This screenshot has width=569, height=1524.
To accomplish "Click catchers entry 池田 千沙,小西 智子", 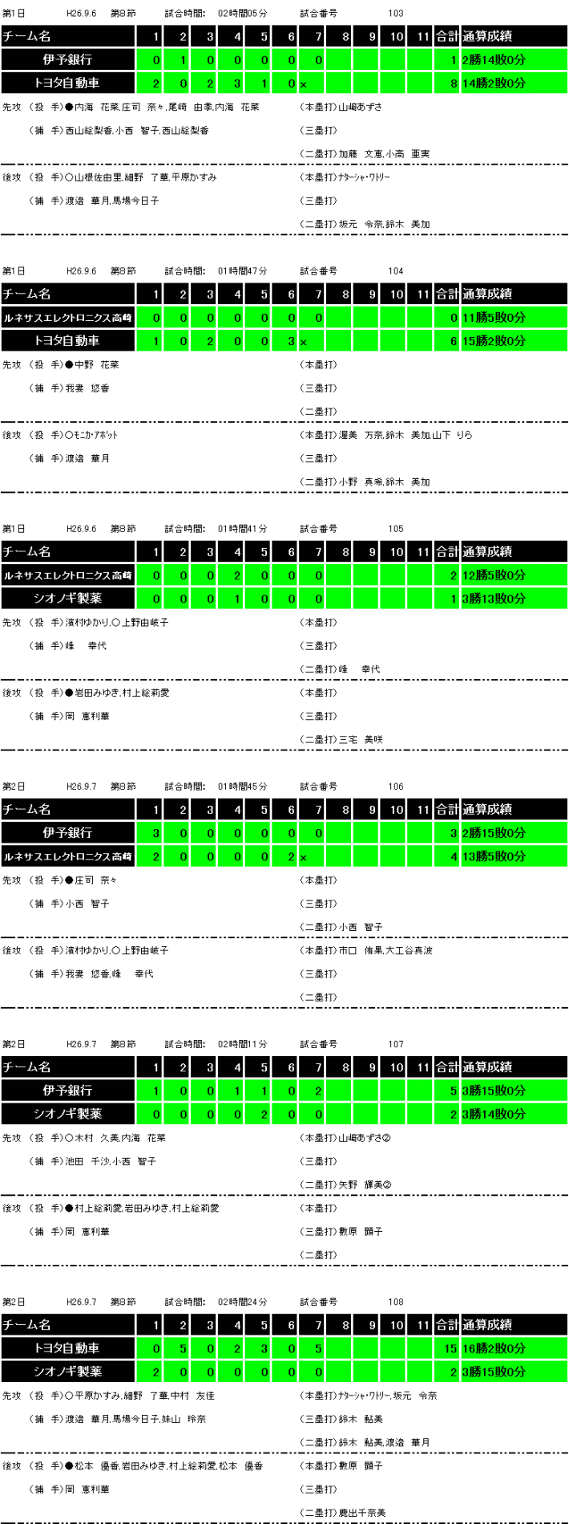I will 111,1161.
